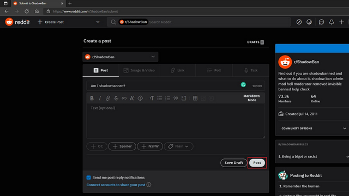
Task: Expand Community Options
Action: (314, 128)
